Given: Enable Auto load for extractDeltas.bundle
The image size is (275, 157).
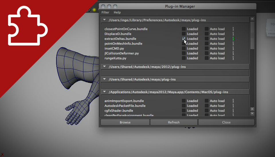Looking at the screenshot, I should [x=207, y=39].
